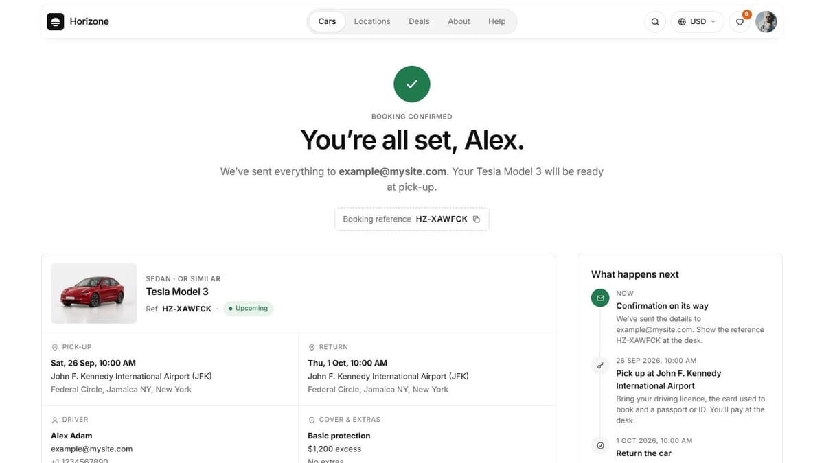Click the Booking reference box
This screenshot has width=824, height=463.
click(412, 219)
